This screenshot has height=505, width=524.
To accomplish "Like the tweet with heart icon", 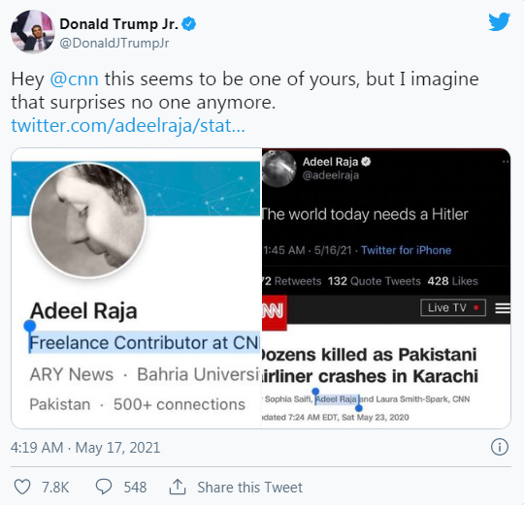I will point(22,487).
